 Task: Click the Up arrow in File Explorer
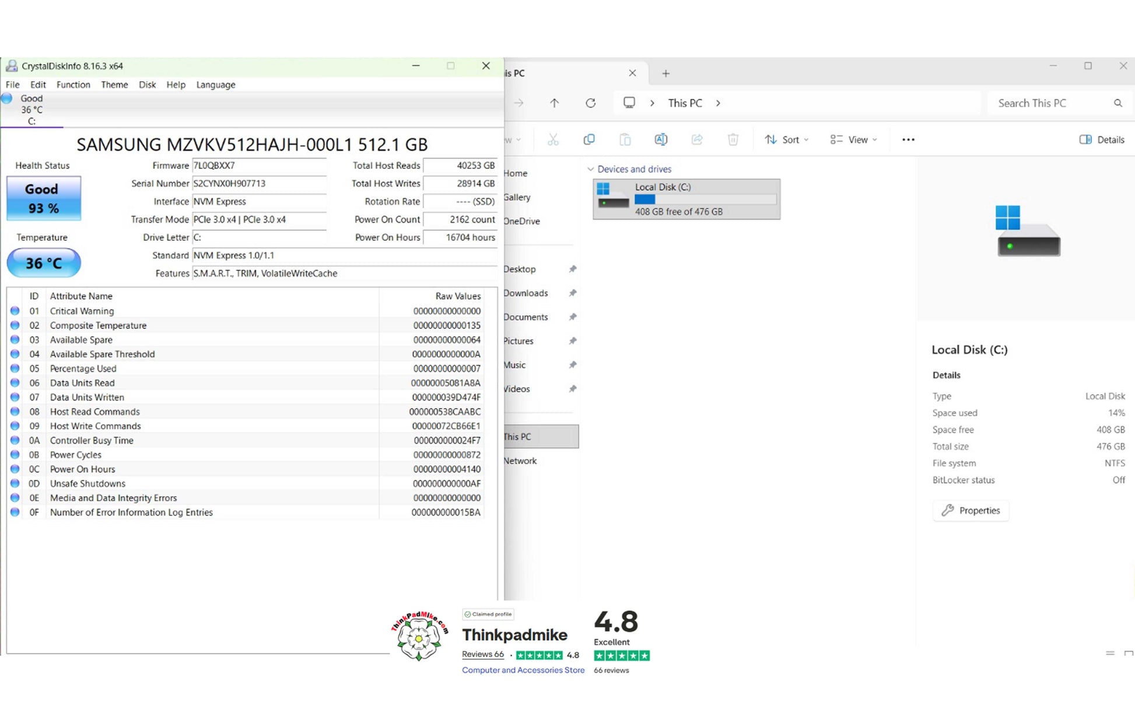pyautogui.click(x=554, y=103)
